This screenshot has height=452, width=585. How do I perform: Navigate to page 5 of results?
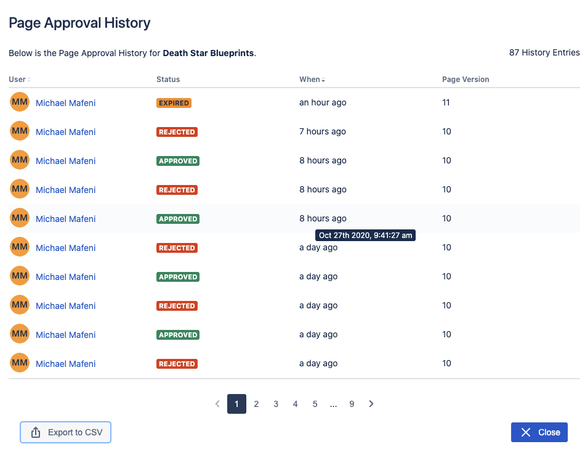click(315, 404)
